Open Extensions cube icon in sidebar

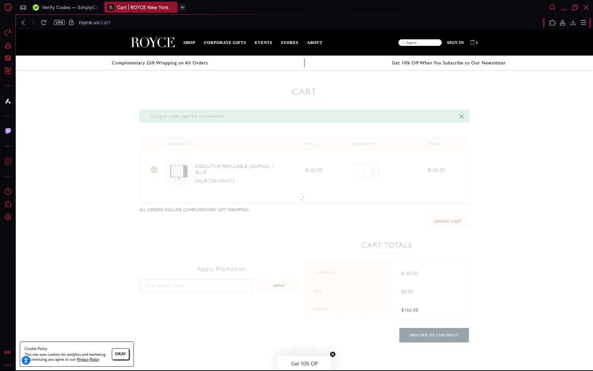pos(8,204)
